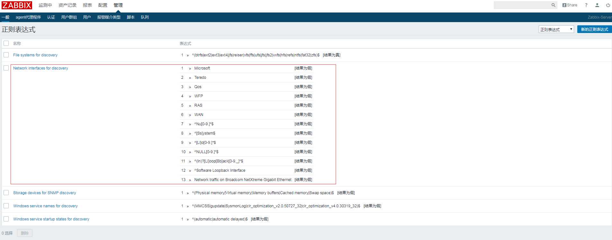This screenshot has width=612, height=240.
Task: Open the user profile icon
Action: pyautogui.click(x=597, y=5)
